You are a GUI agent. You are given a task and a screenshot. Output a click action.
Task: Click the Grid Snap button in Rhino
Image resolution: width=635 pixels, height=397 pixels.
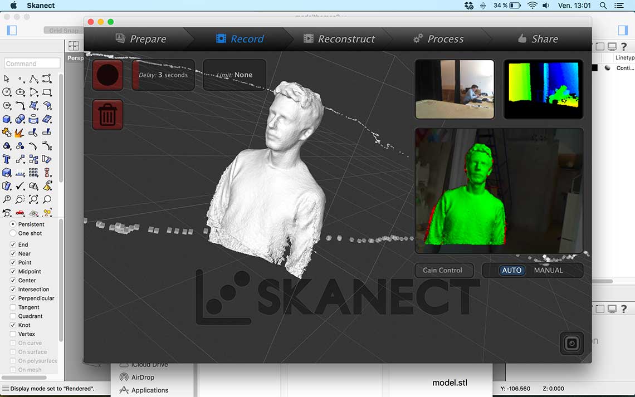click(63, 31)
